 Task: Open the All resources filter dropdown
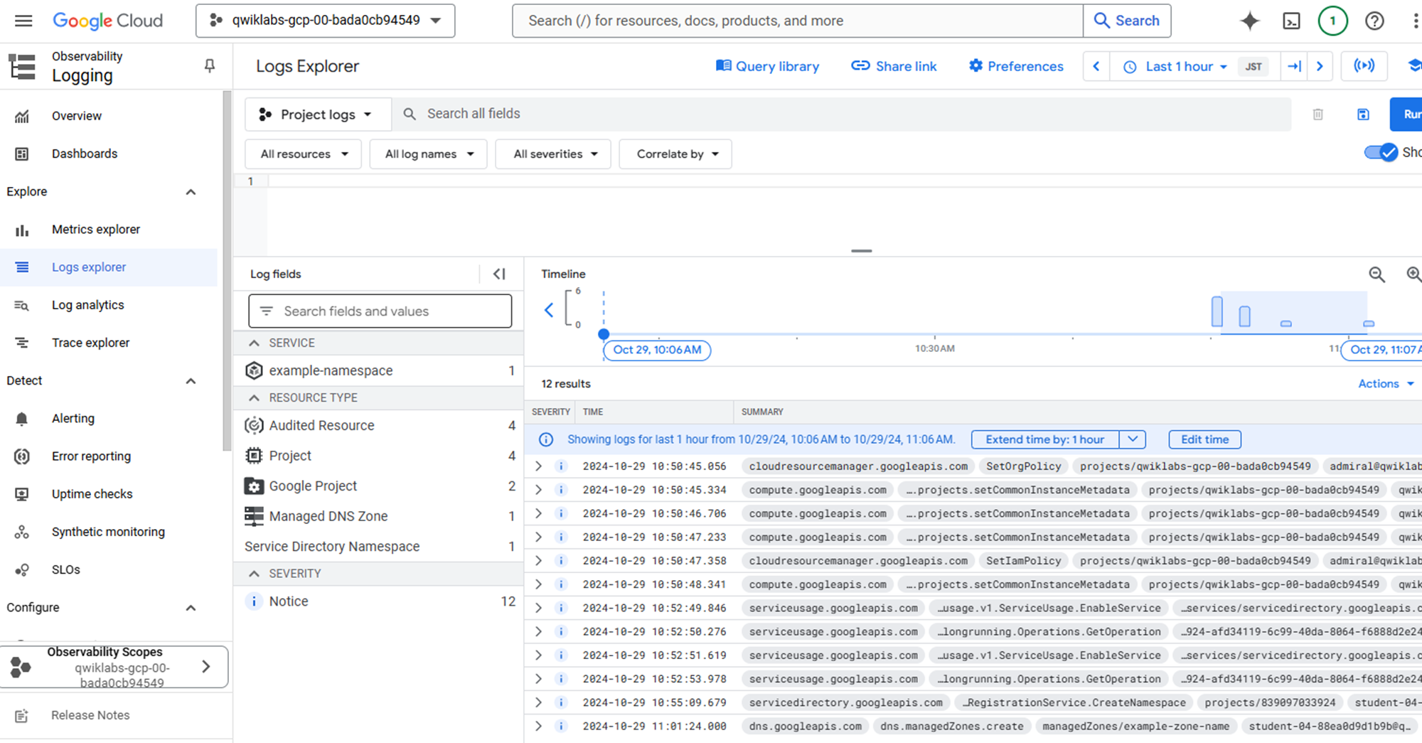(304, 154)
